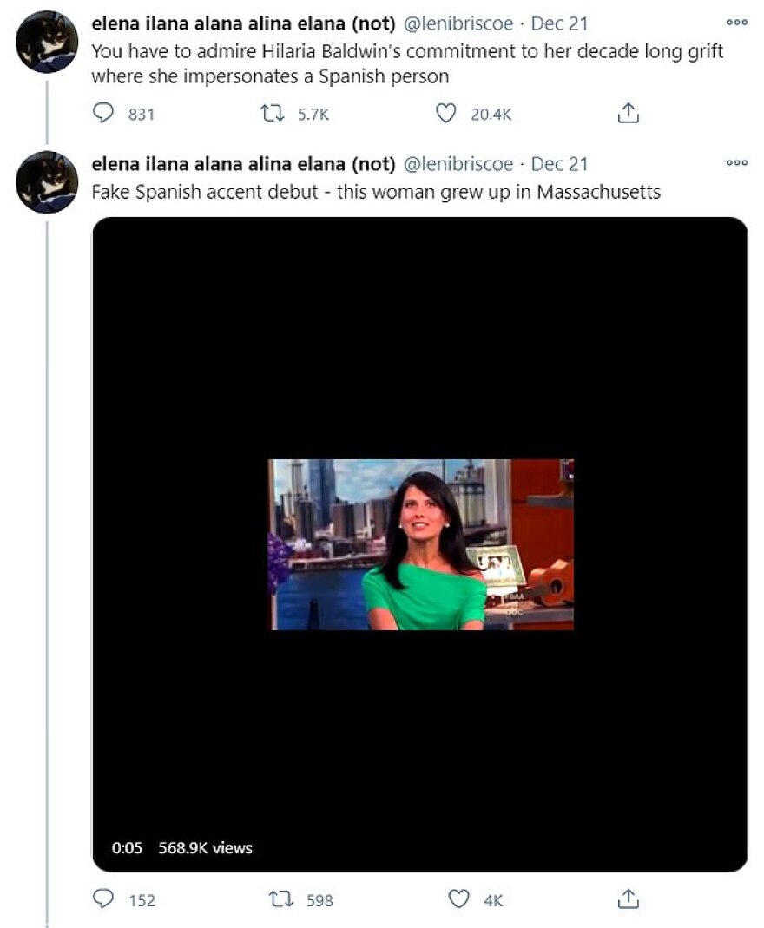Screen dimensions: 764x928
Task: Open Dec 21 timestamp of second tweet
Action: coord(559,163)
